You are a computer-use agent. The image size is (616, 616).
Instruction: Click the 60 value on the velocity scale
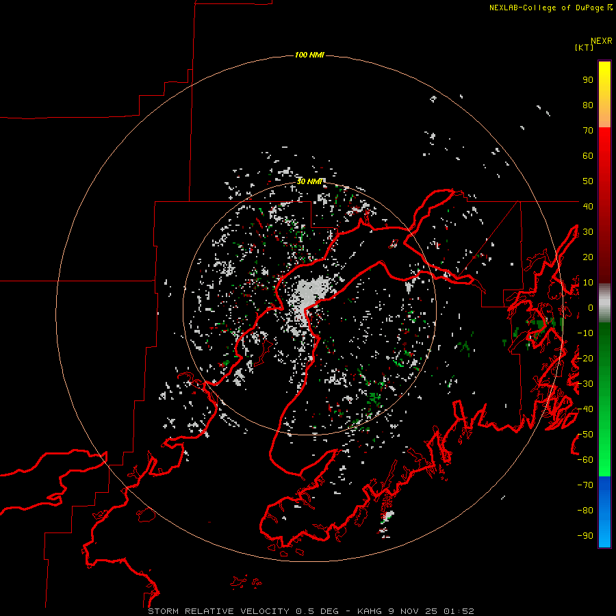(588, 155)
